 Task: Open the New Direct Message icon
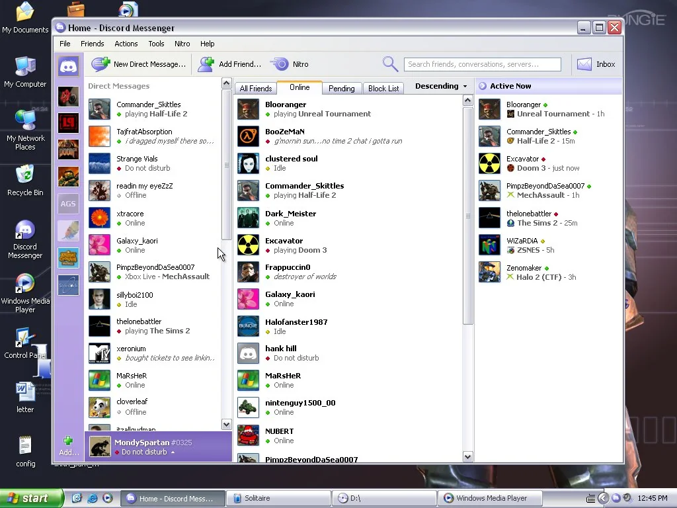pos(100,64)
